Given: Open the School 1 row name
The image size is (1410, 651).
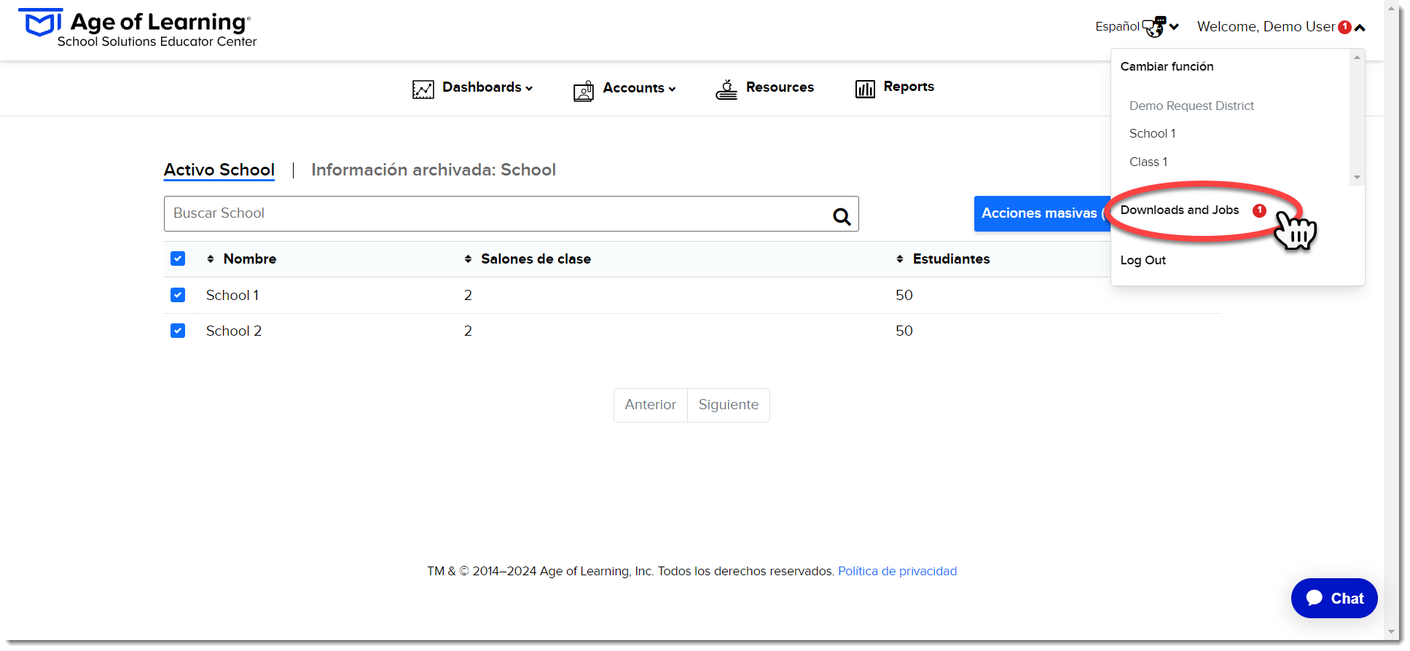Looking at the screenshot, I should 232,295.
